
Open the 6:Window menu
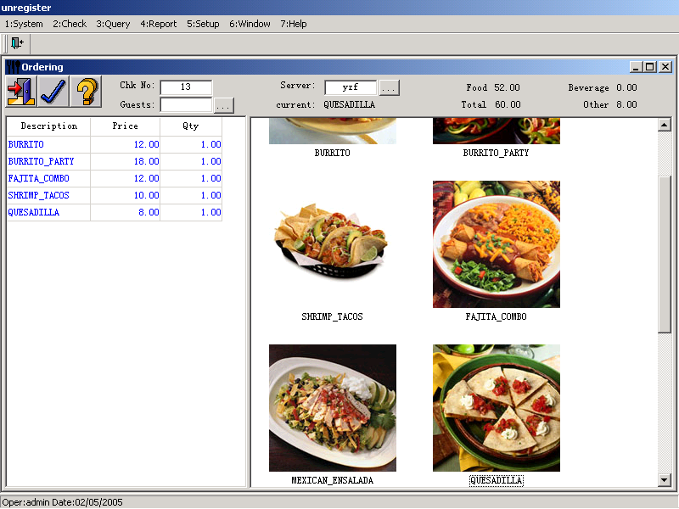coord(250,24)
